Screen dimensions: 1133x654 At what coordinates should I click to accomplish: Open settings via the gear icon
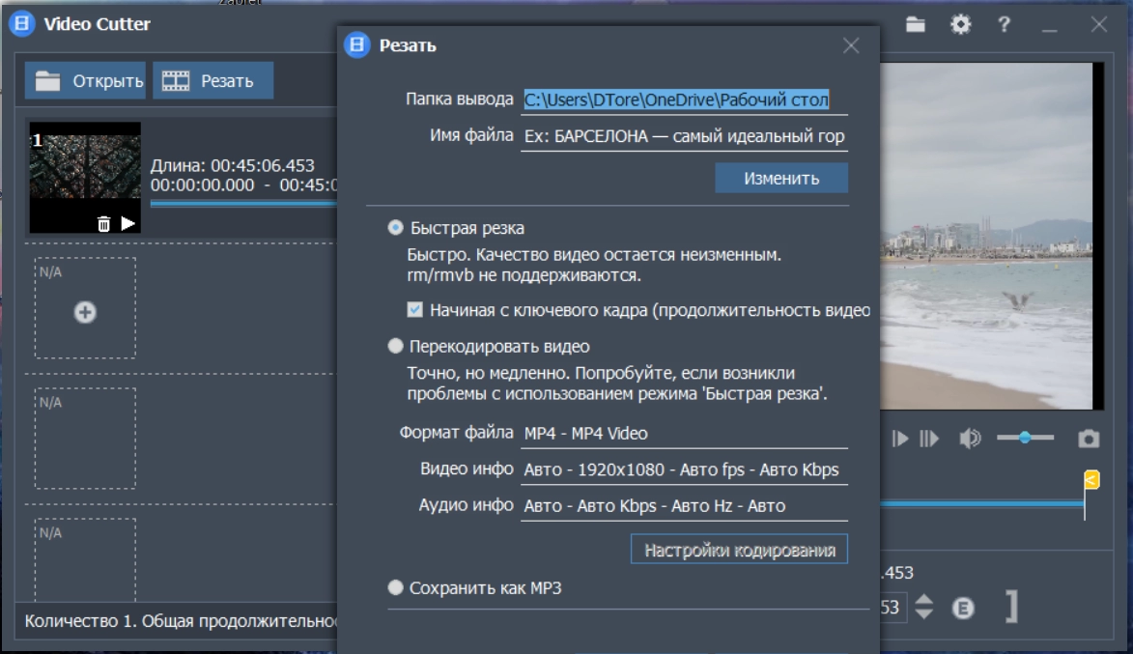960,25
